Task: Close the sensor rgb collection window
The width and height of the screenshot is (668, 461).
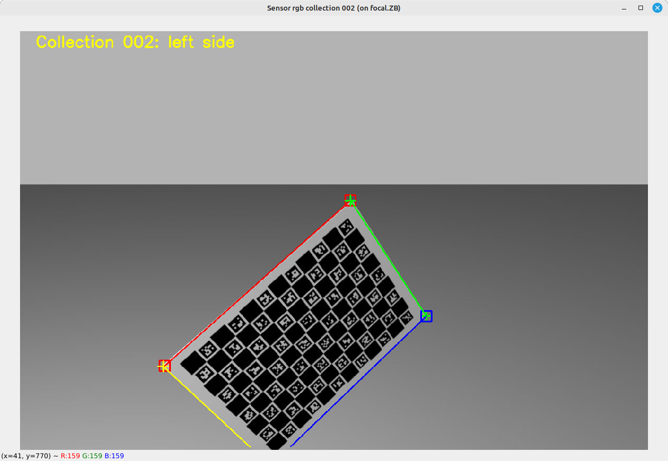Action: tap(657, 8)
